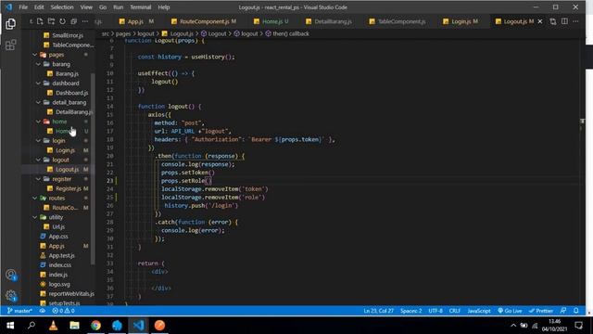This screenshot has width=593, height=334.
Task: Click master branch in status bar
Action: coord(19,311)
